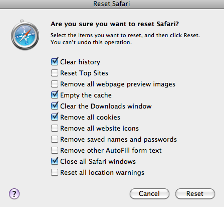Disable Clear the Downloads window option
The height and width of the screenshot is (207, 224).
click(55, 106)
